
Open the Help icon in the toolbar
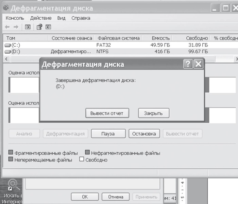coord(39,27)
